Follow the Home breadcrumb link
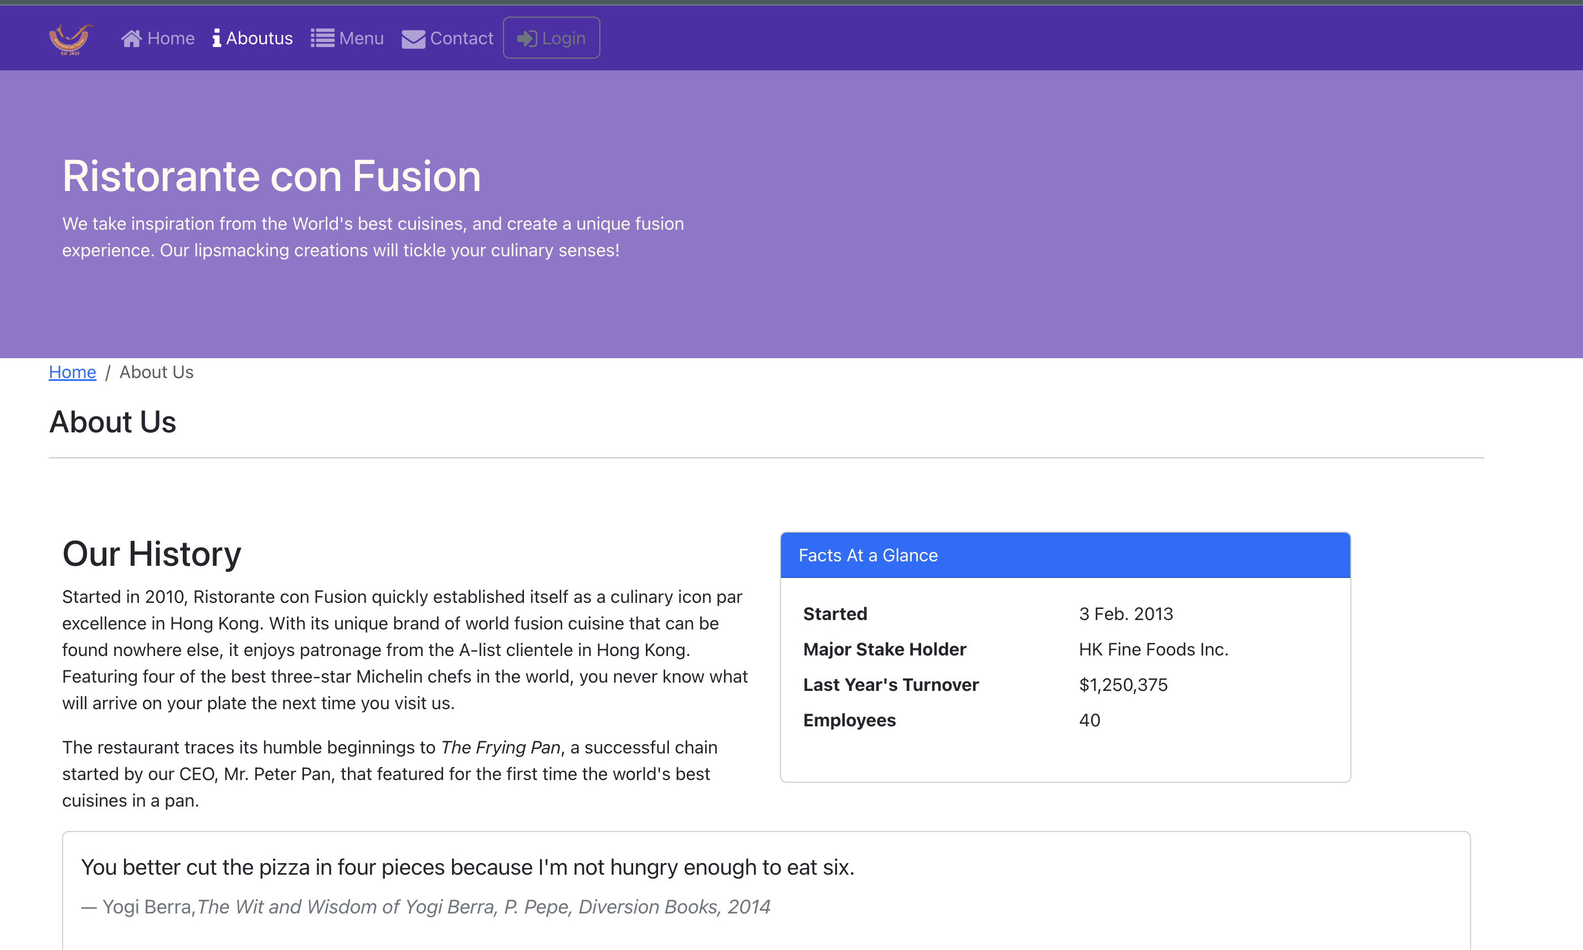The image size is (1583, 950). pyautogui.click(x=73, y=372)
